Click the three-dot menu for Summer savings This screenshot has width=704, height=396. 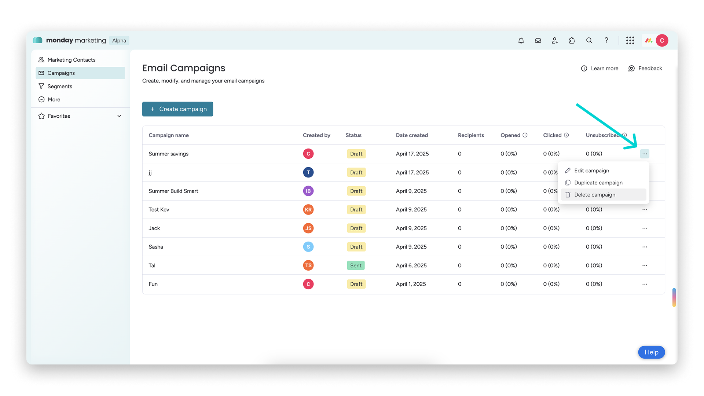645,154
